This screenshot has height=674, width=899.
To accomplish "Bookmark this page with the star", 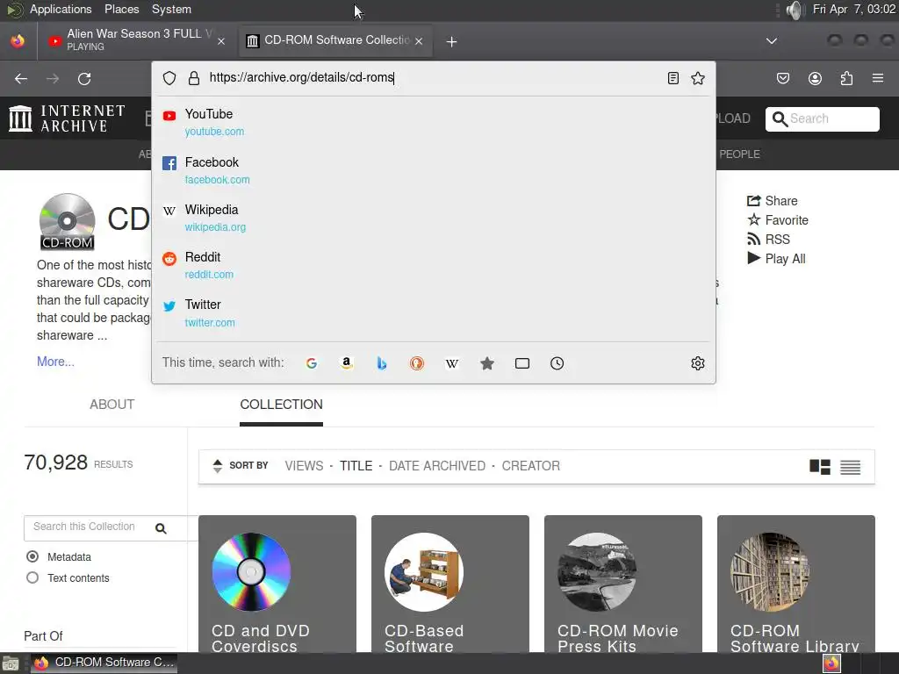I will (x=698, y=78).
